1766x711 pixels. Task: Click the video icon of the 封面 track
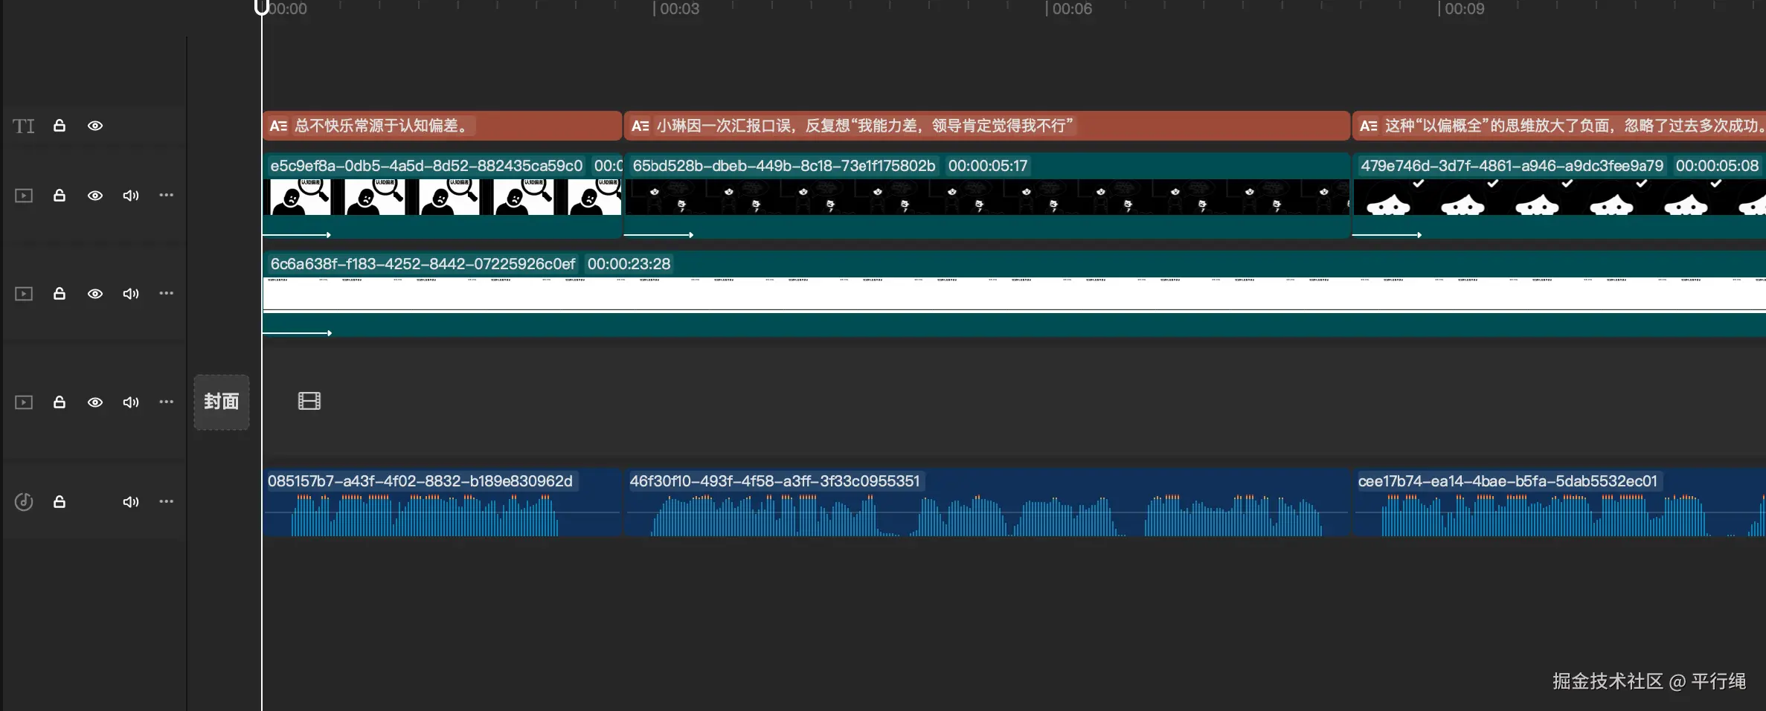24,402
